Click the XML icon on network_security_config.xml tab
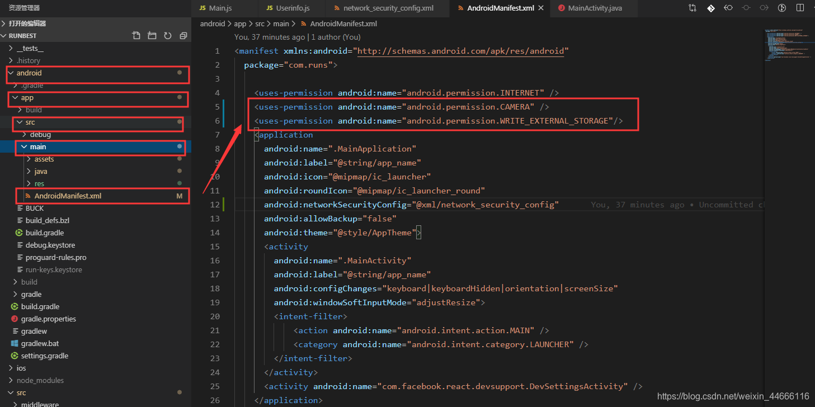The height and width of the screenshot is (407, 815). click(x=337, y=8)
